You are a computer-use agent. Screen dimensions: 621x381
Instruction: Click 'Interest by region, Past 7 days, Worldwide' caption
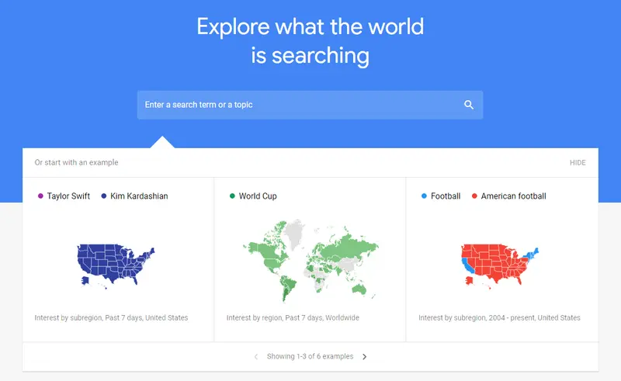coord(293,317)
